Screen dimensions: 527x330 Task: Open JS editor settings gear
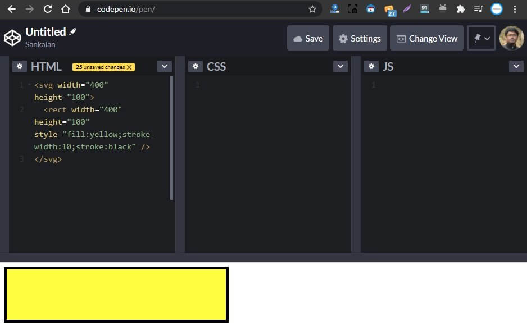pos(371,66)
